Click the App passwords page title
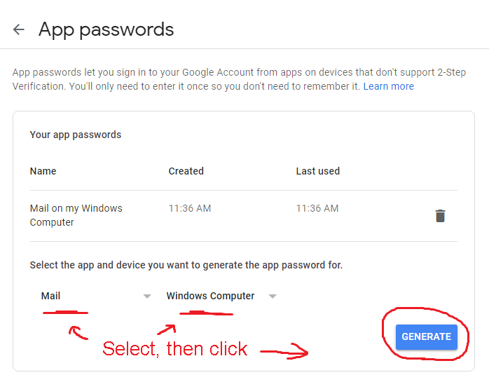This screenshot has width=489, height=382. tap(106, 29)
